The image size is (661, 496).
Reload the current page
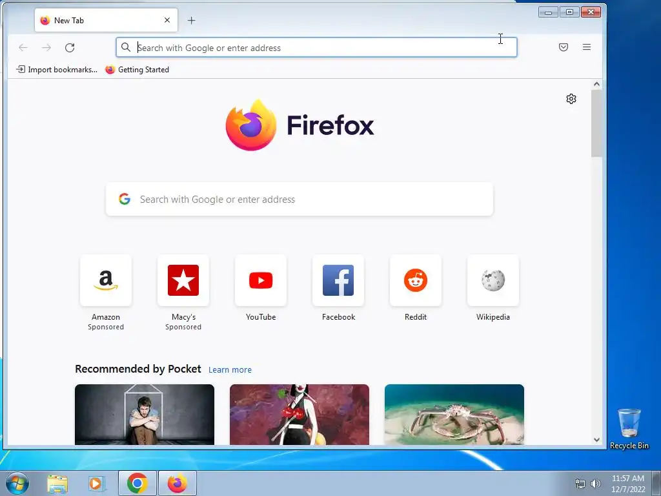70,48
